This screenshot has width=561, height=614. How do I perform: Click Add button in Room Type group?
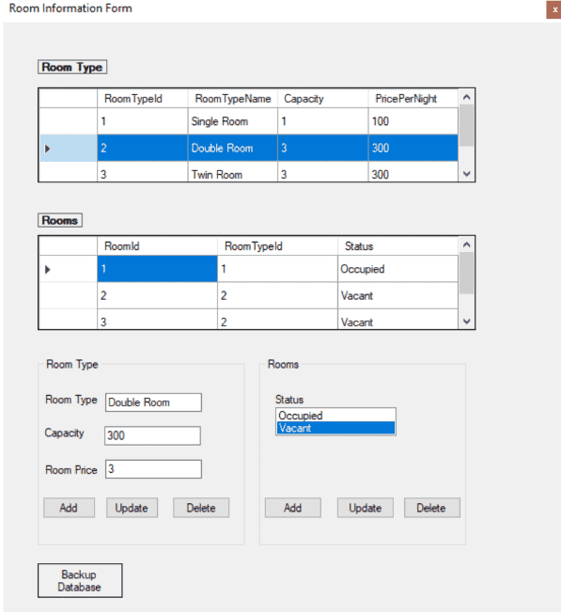[x=69, y=508]
